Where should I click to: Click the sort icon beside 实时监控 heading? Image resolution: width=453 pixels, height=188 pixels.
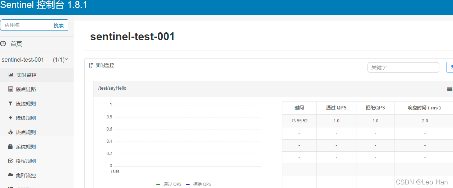click(x=91, y=65)
